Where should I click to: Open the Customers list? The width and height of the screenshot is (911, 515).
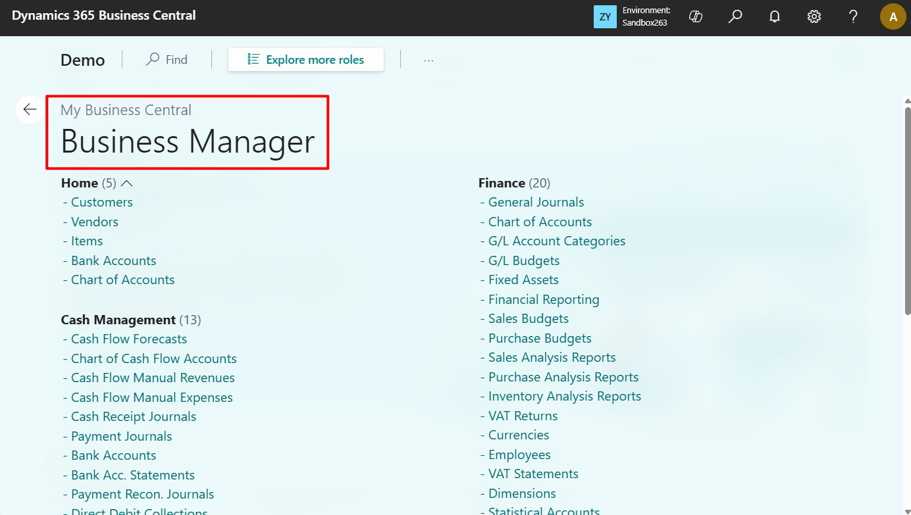(101, 202)
